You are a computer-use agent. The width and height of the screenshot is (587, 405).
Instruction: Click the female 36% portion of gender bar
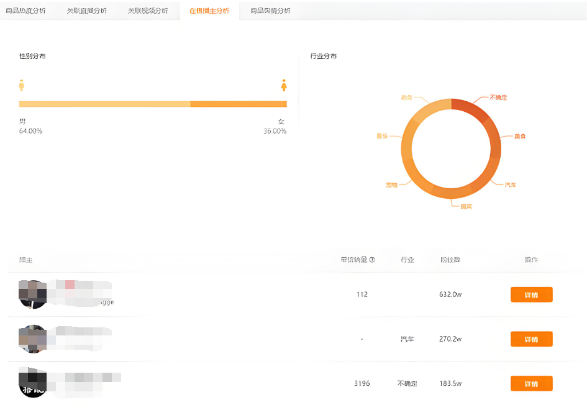(239, 104)
